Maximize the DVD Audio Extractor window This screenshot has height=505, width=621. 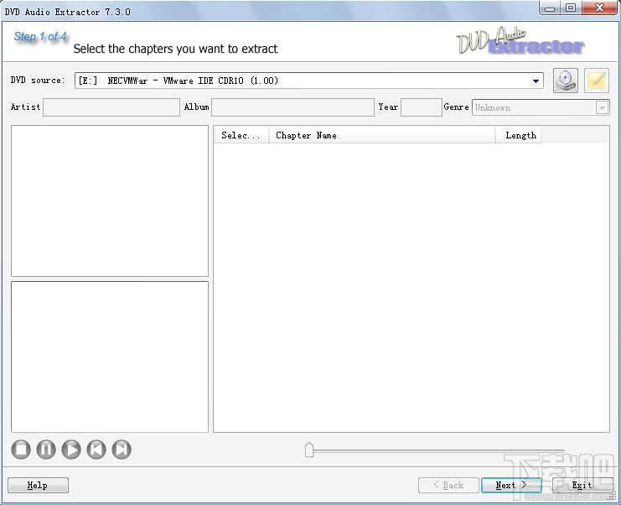tap(571, 8)
